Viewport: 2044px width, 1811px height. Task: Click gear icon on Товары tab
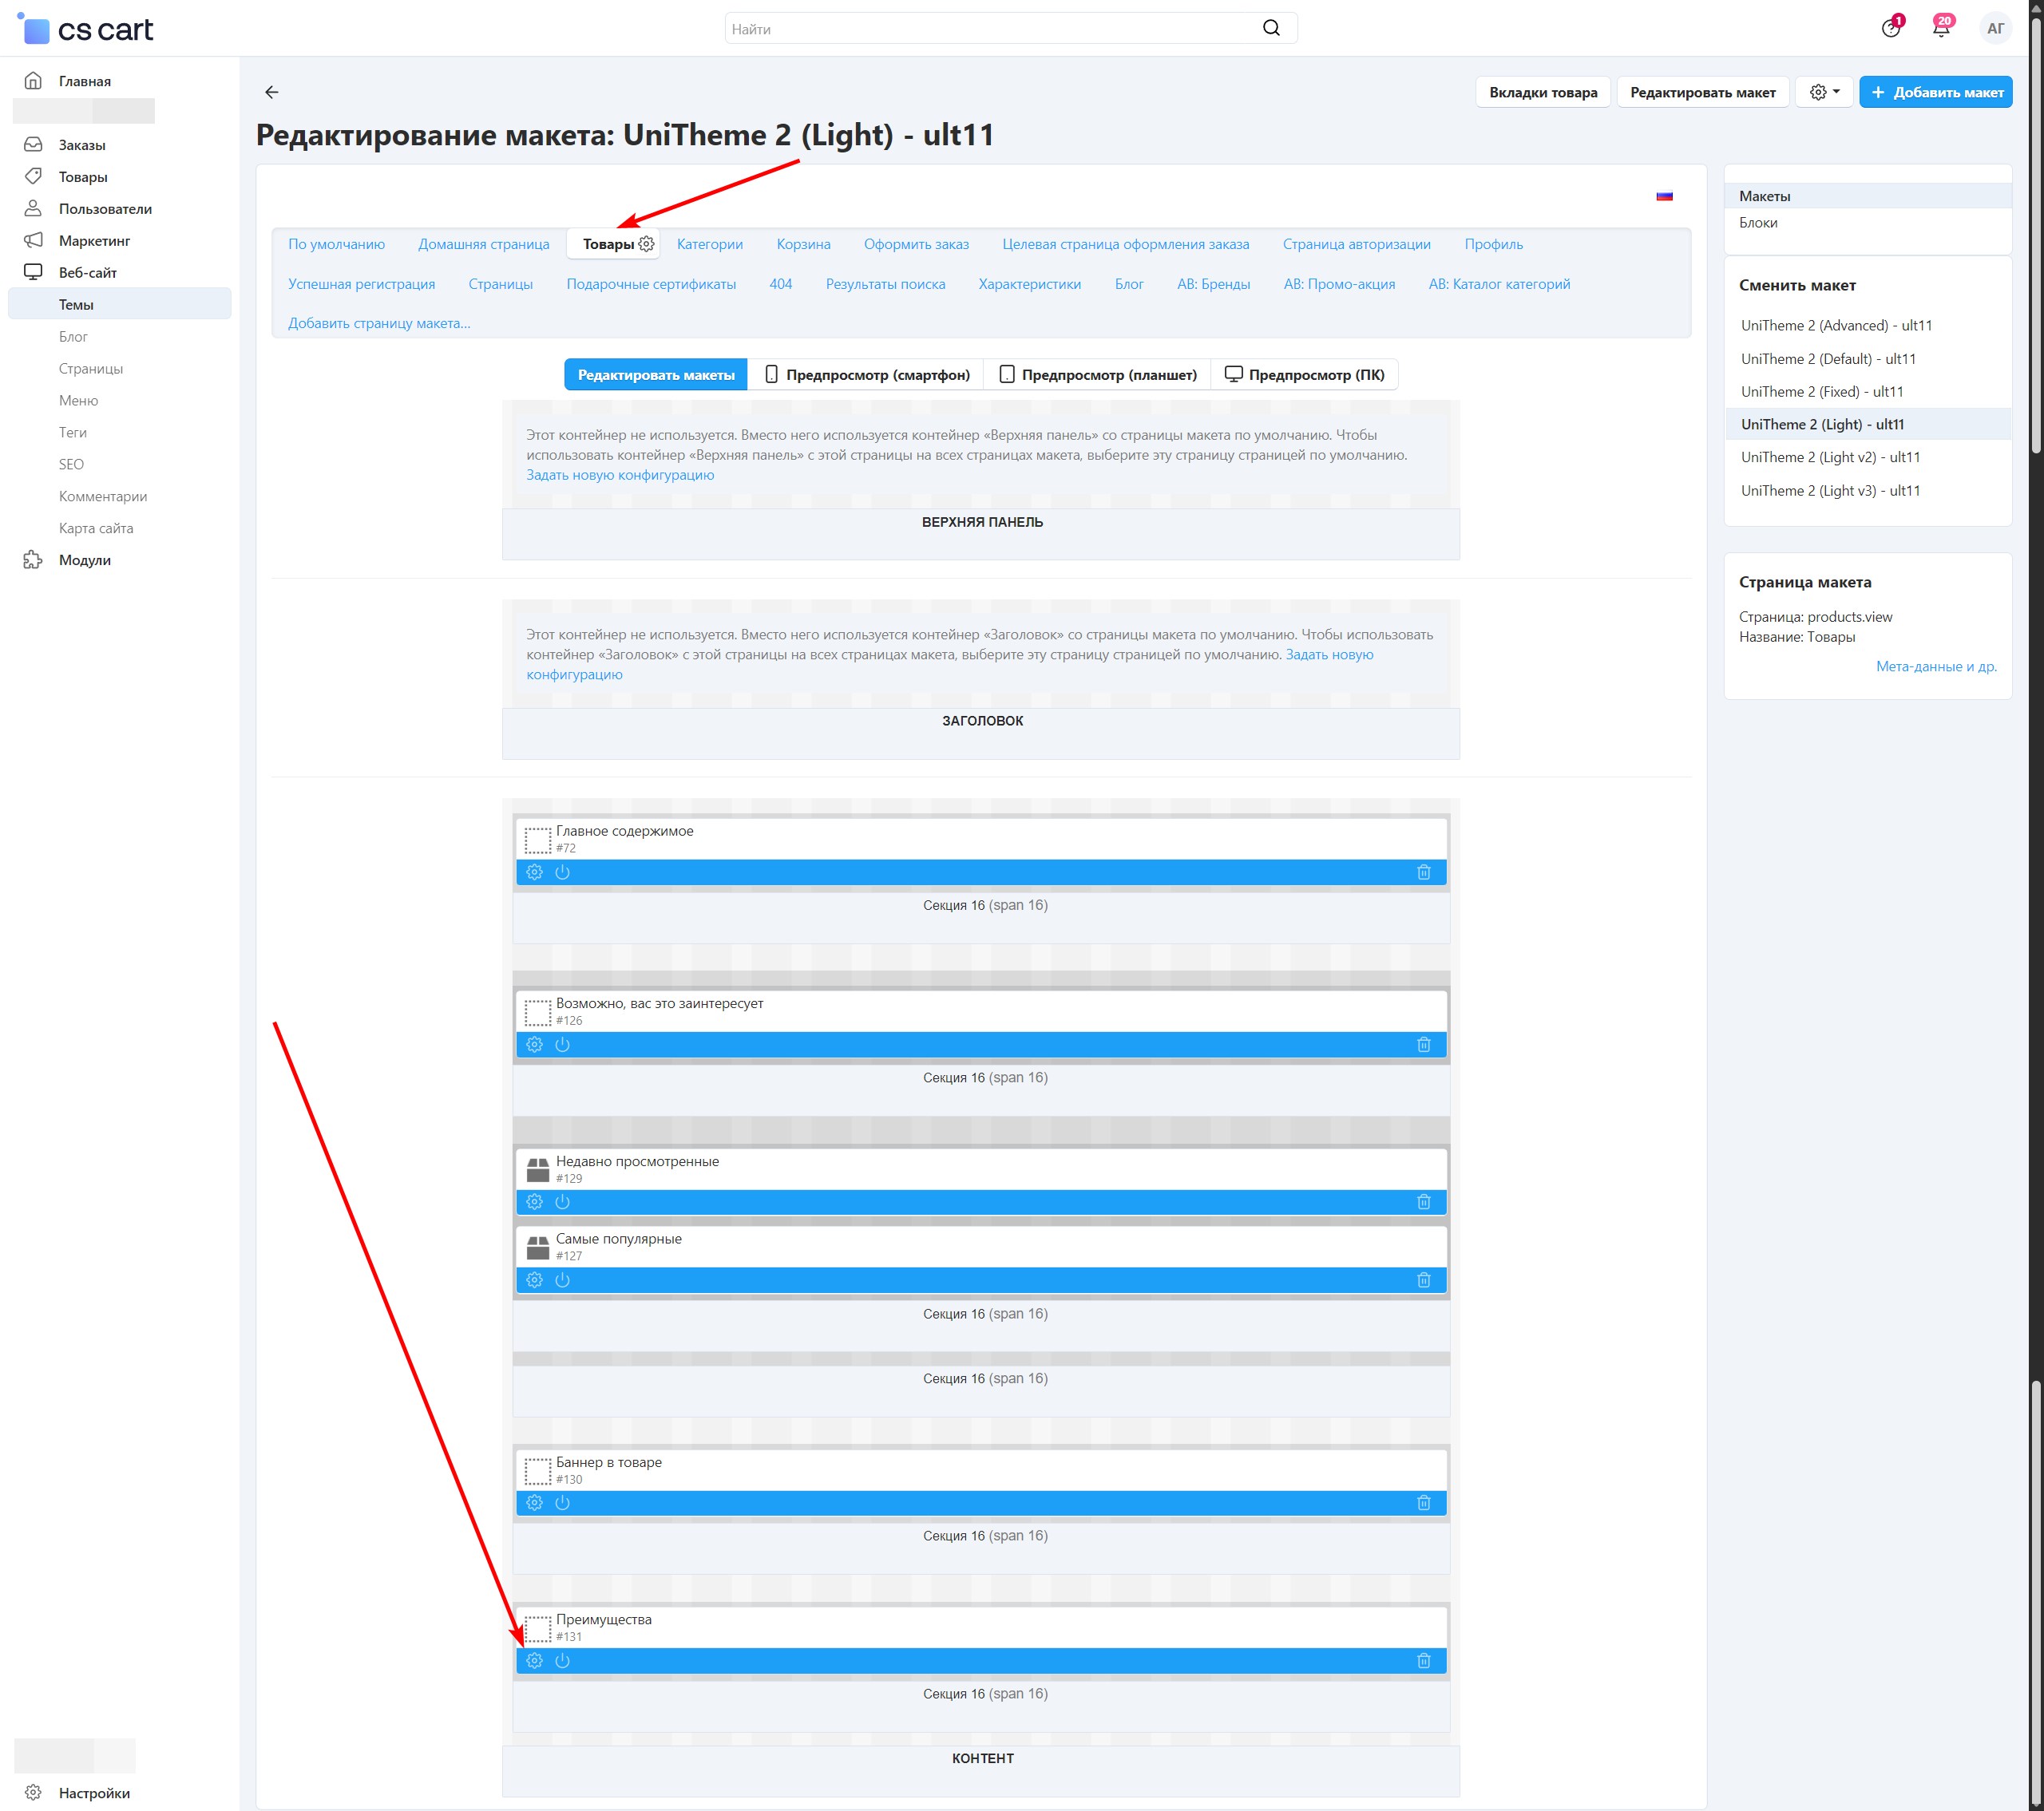(647, 244)
